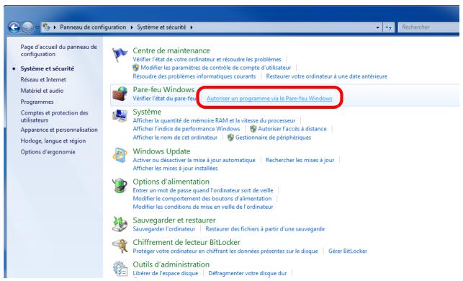
Task: Open Matériel et audio category
Action: 42,91
